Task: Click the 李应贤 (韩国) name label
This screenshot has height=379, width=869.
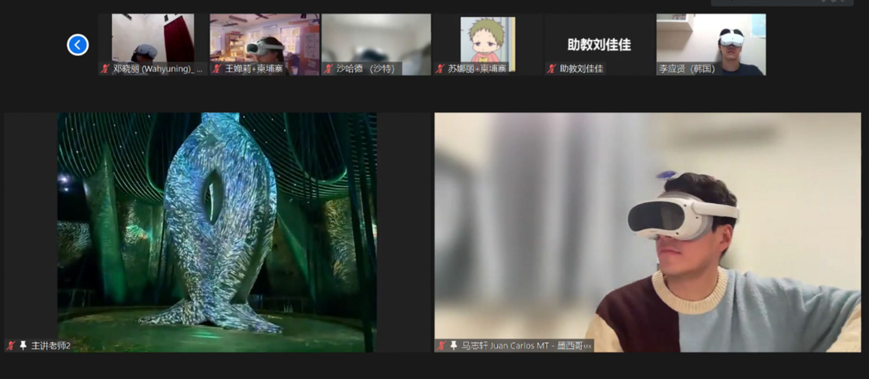Action: point(687,69)
